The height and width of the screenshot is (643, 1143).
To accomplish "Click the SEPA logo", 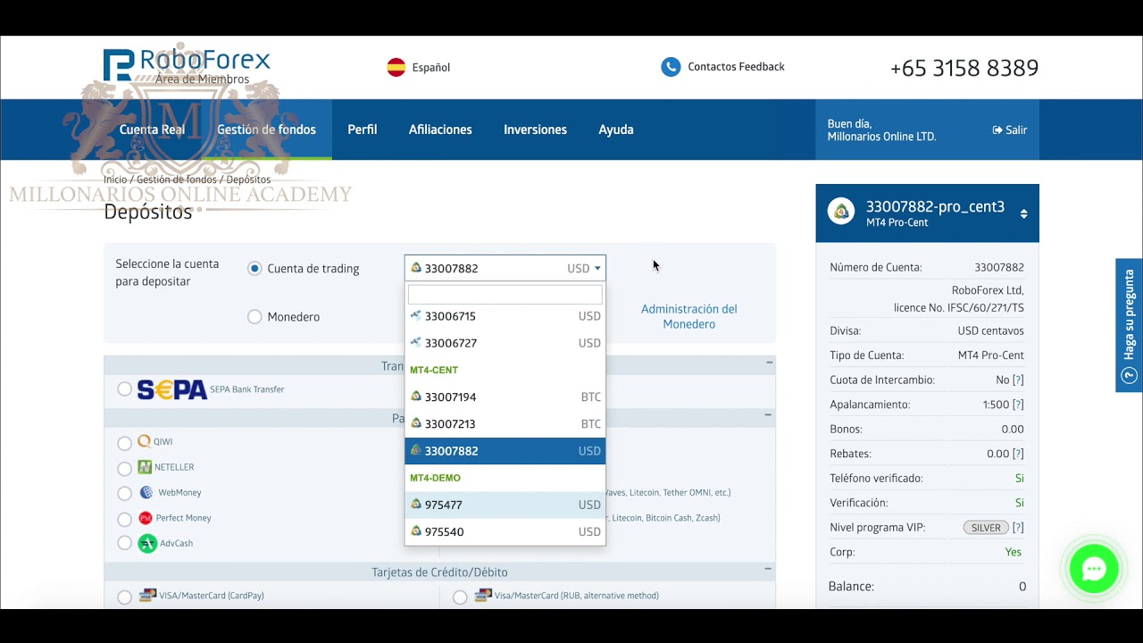I will click(x=172, y=389).
